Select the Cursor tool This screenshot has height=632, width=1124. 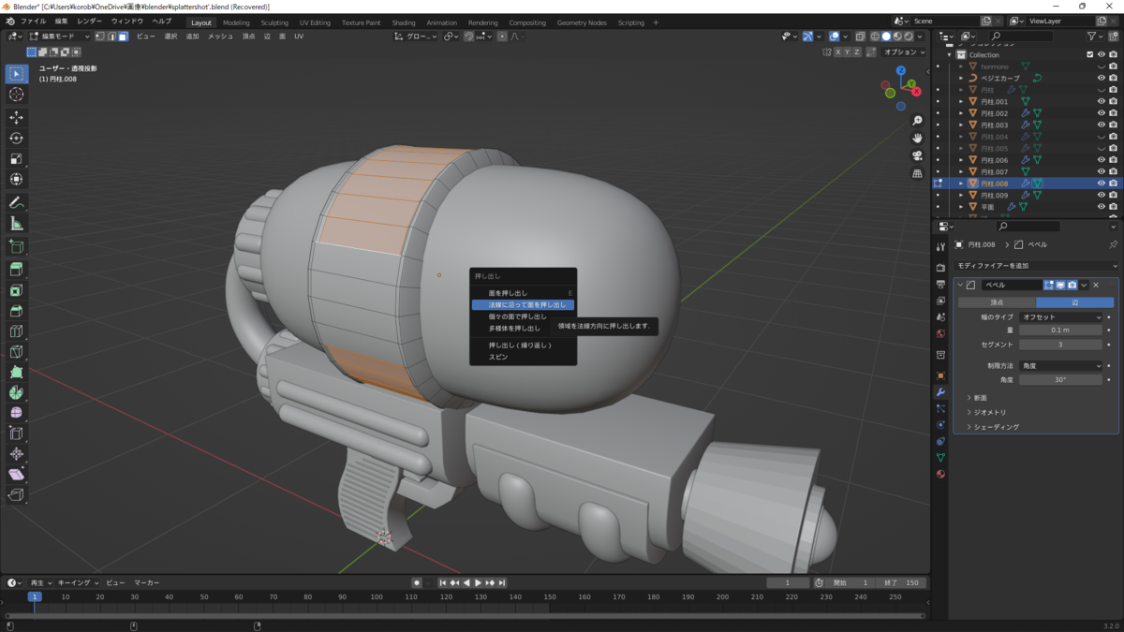16,95
